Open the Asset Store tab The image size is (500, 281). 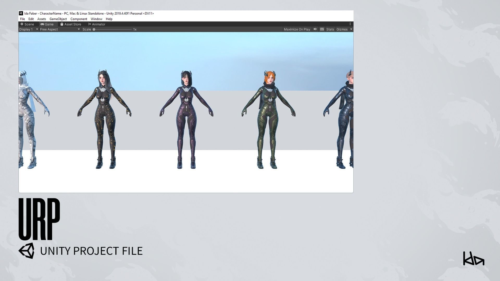(71, 24)
